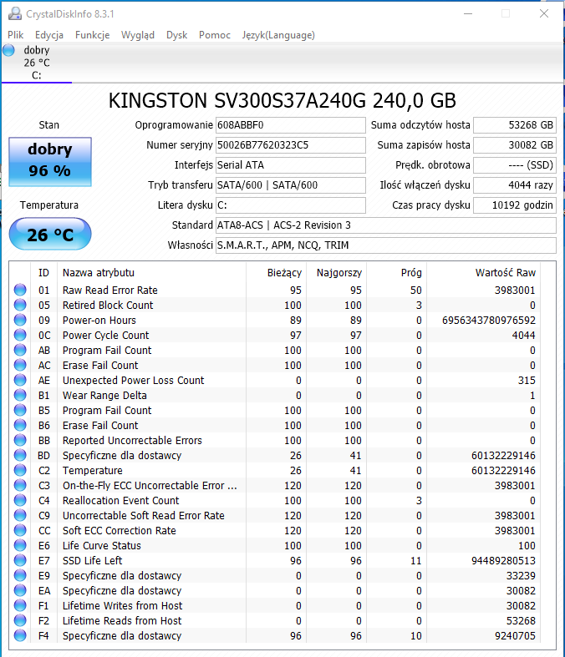
Task: Open the Edycja menu
Action: pyautogui.click(x=49, y=35)
